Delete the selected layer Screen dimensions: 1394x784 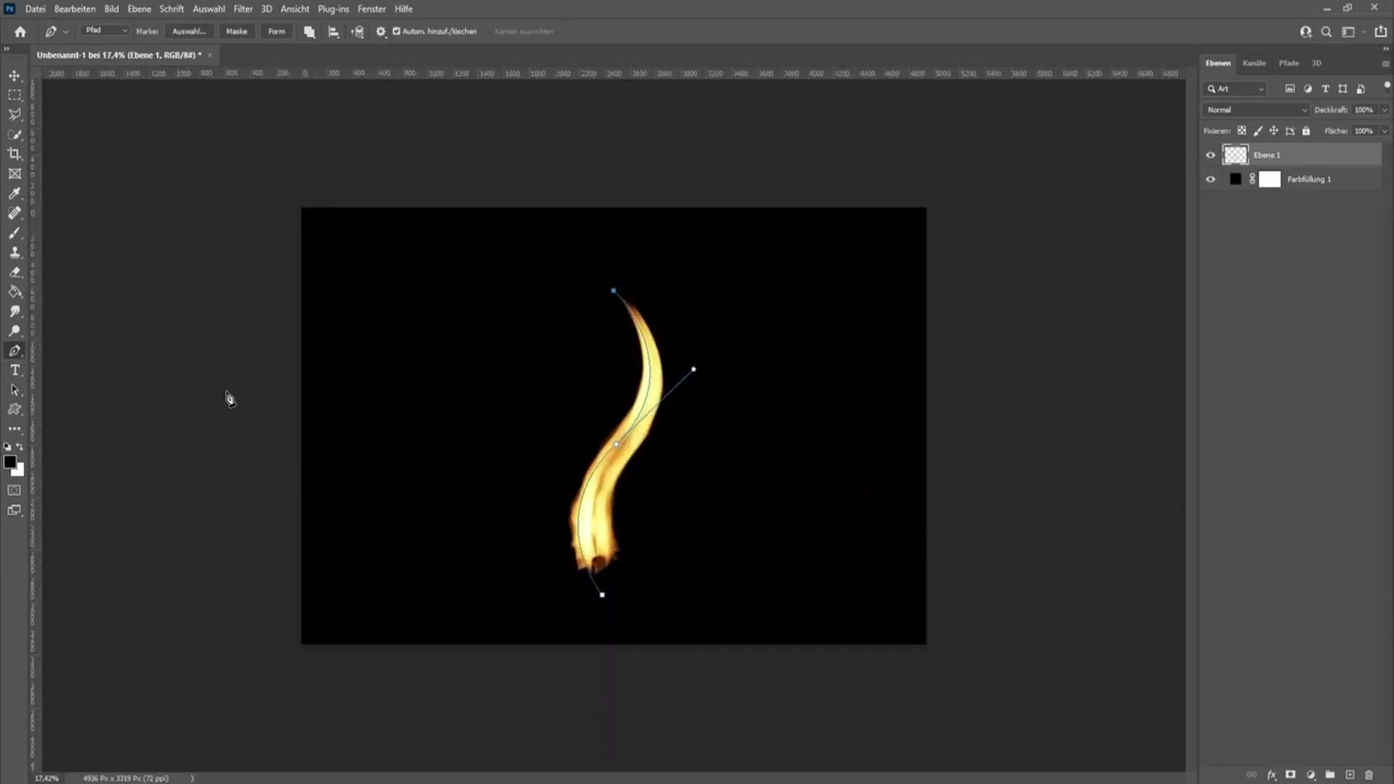[x=1369, y=775]
